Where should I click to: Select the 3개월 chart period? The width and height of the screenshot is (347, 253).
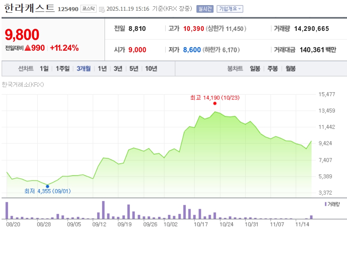(x=84, y=68)
